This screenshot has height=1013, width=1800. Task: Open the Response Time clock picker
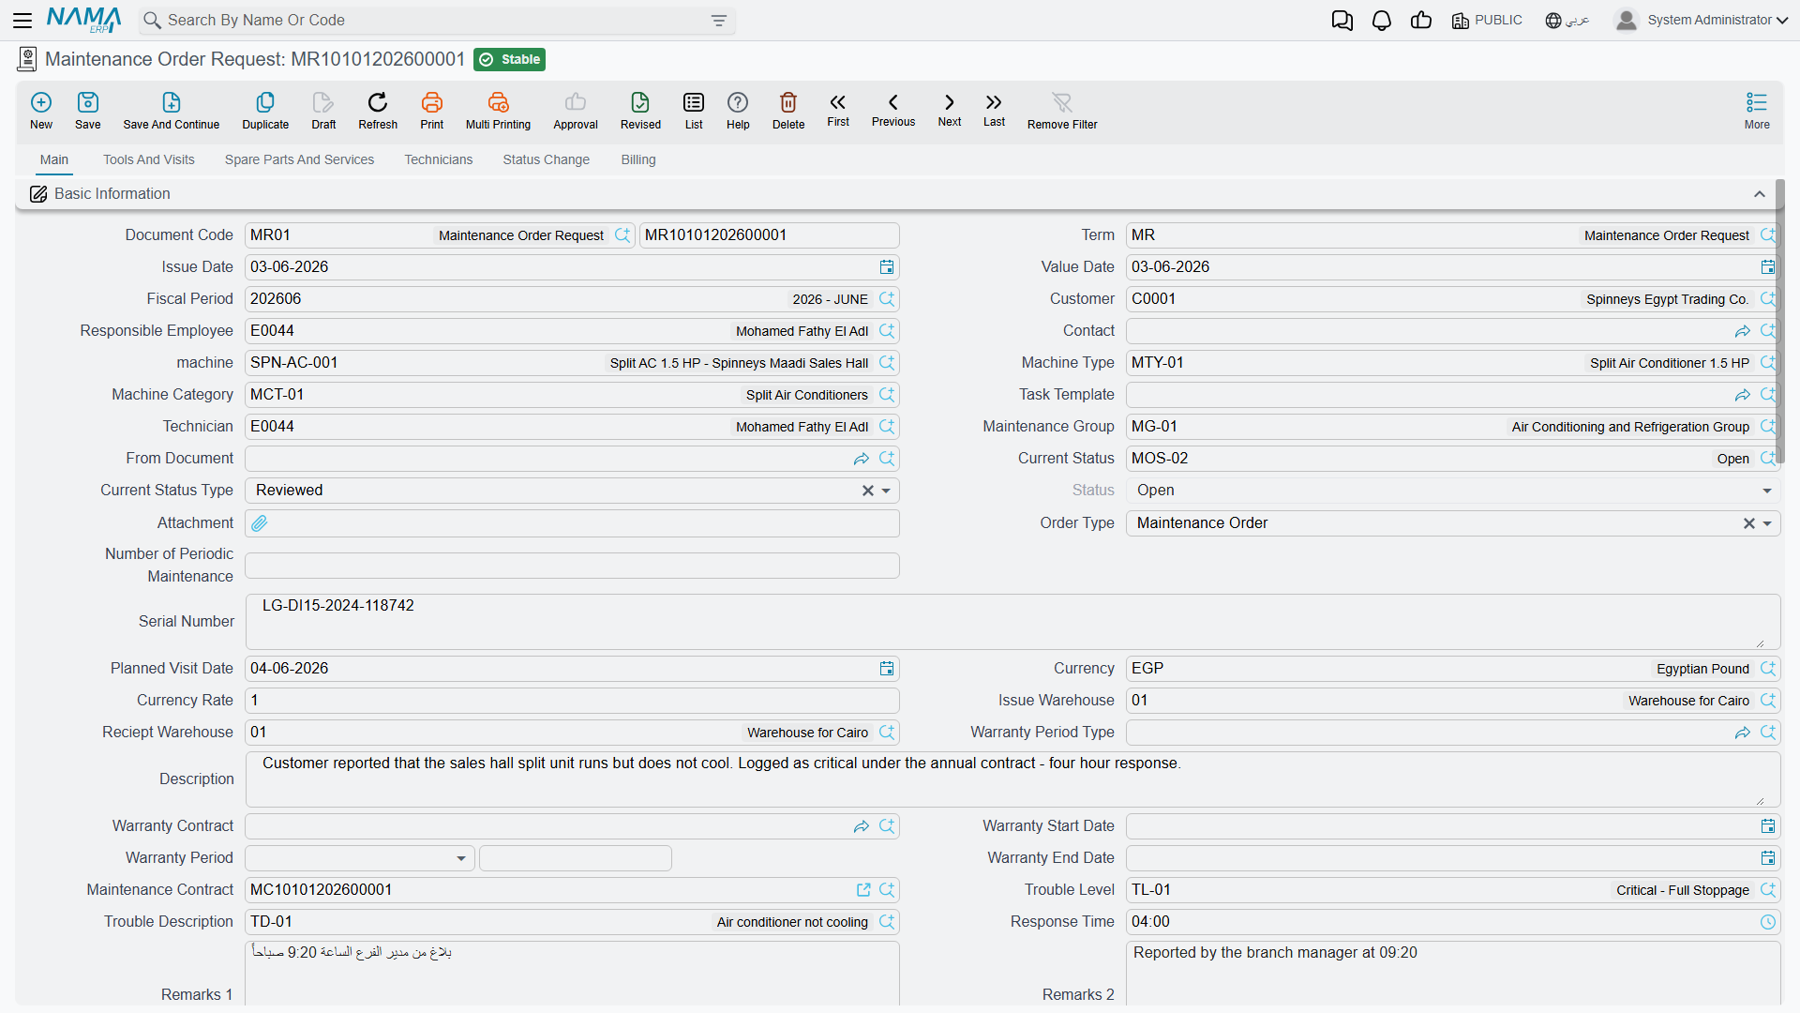[x=1768, y=922]
